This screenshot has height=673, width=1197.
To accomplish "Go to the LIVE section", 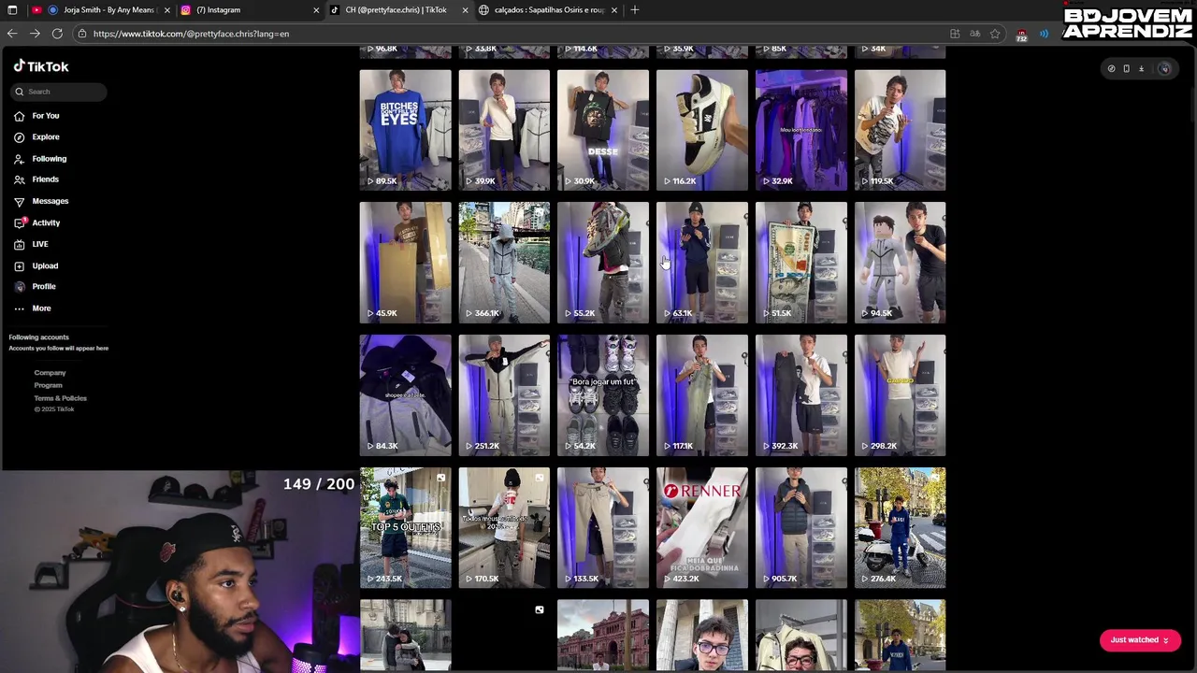I will [32, 244].
